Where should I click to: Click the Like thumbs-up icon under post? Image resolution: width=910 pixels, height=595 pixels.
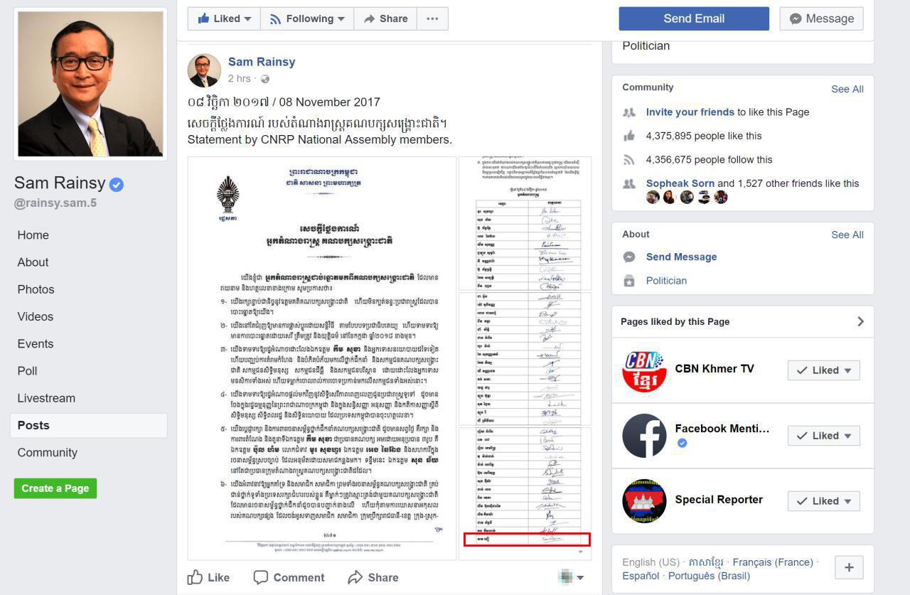pyautogui.click(x=196, y=577)
